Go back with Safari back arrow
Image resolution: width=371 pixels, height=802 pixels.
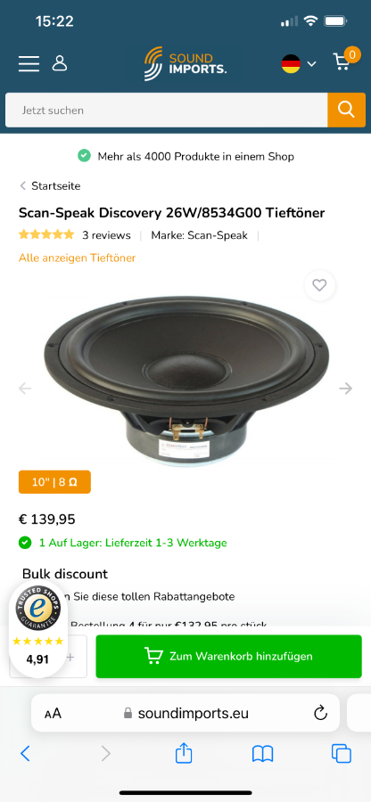(x=25, y=753)
